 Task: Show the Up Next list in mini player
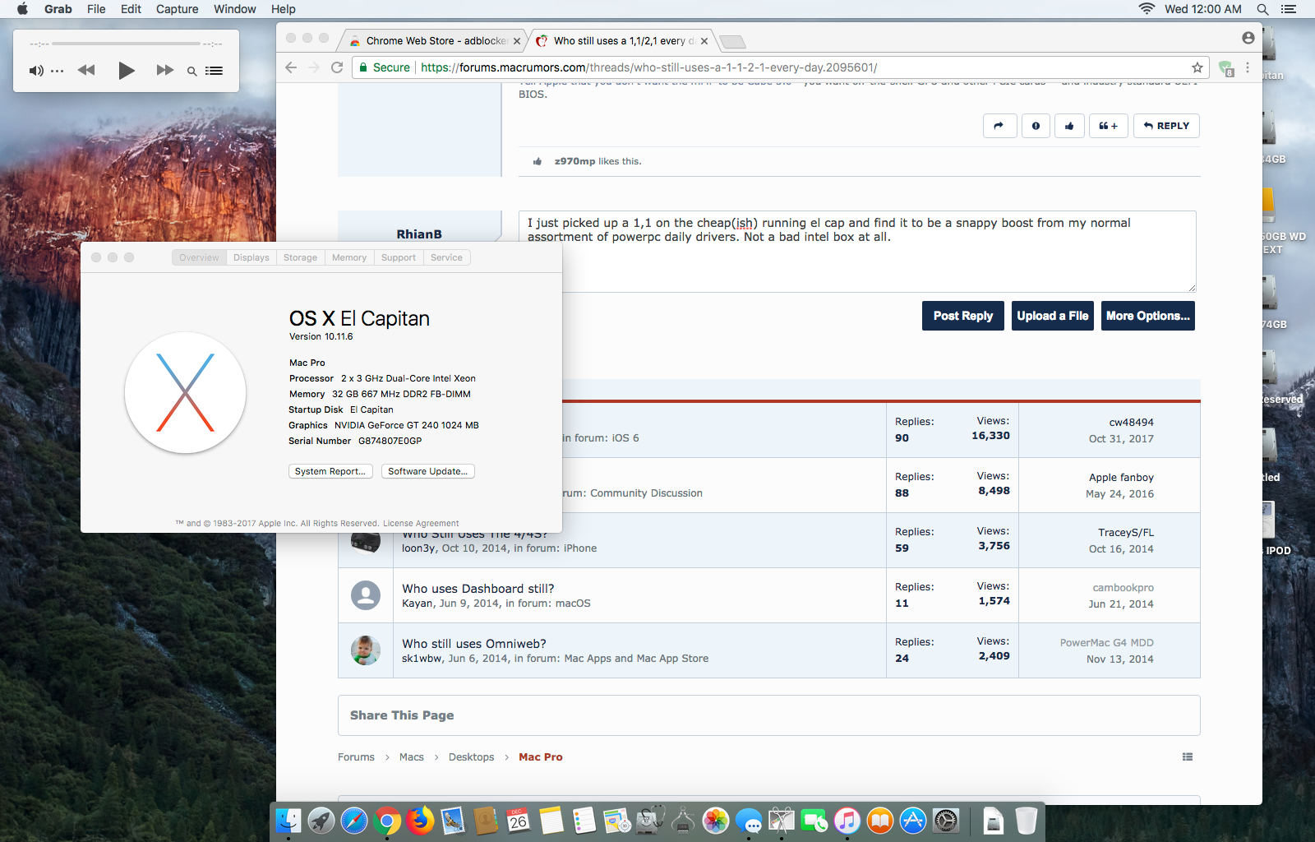click(x=215, y=71)
